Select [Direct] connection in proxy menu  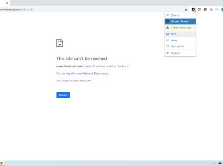tap(180, 15)
